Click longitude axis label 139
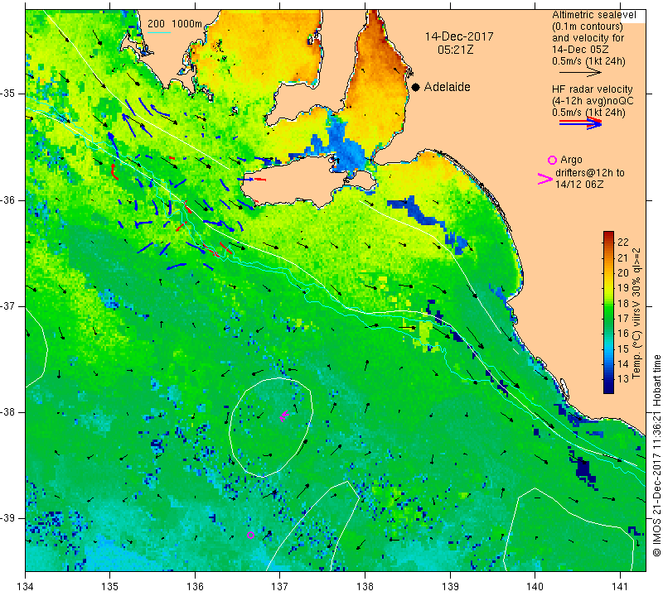 [450, 587]
